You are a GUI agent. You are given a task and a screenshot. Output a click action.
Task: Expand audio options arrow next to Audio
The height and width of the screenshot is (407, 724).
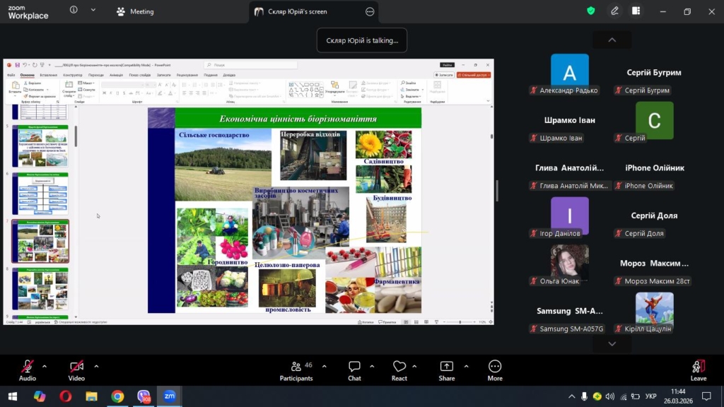(x=45, y=366)
